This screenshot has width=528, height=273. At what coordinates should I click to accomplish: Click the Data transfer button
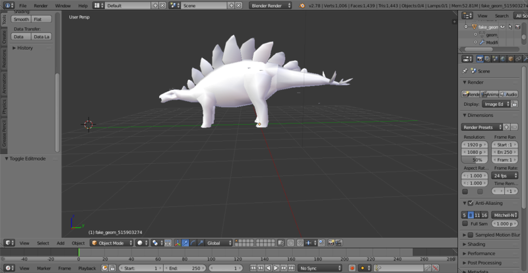pyautogui.click(x=21, y=36)
